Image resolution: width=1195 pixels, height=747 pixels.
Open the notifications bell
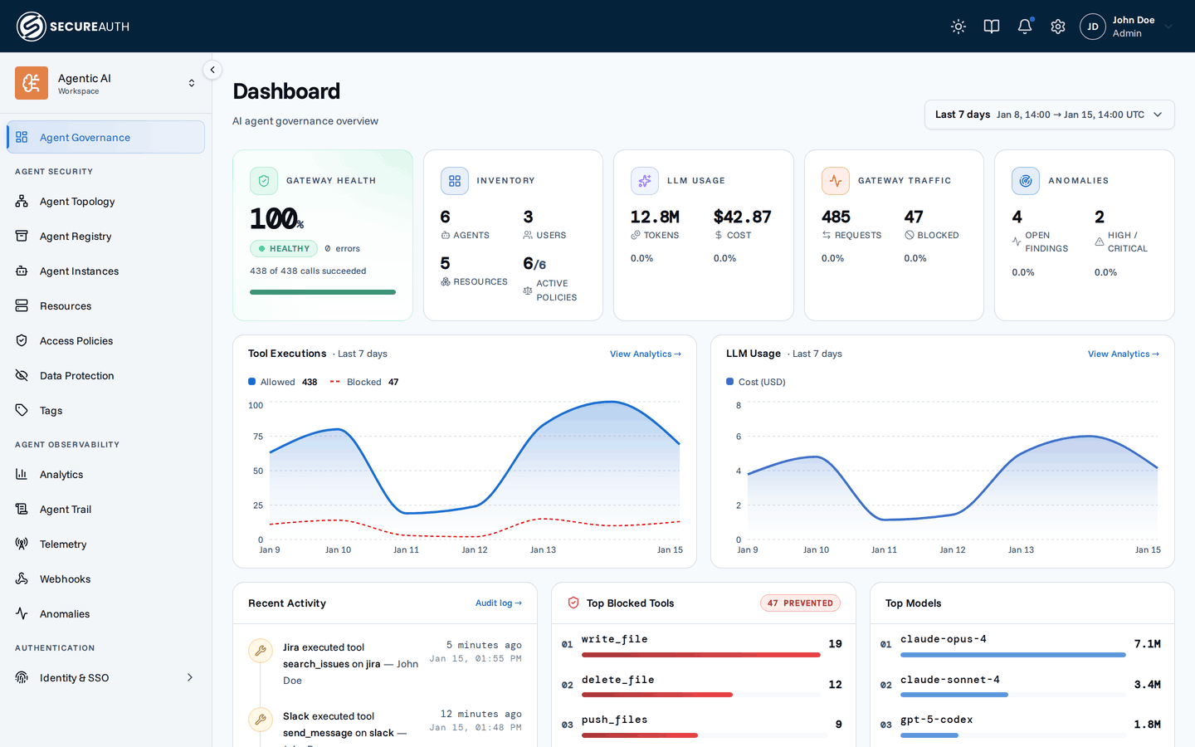pyautogui.click(x=1025, y=27)
